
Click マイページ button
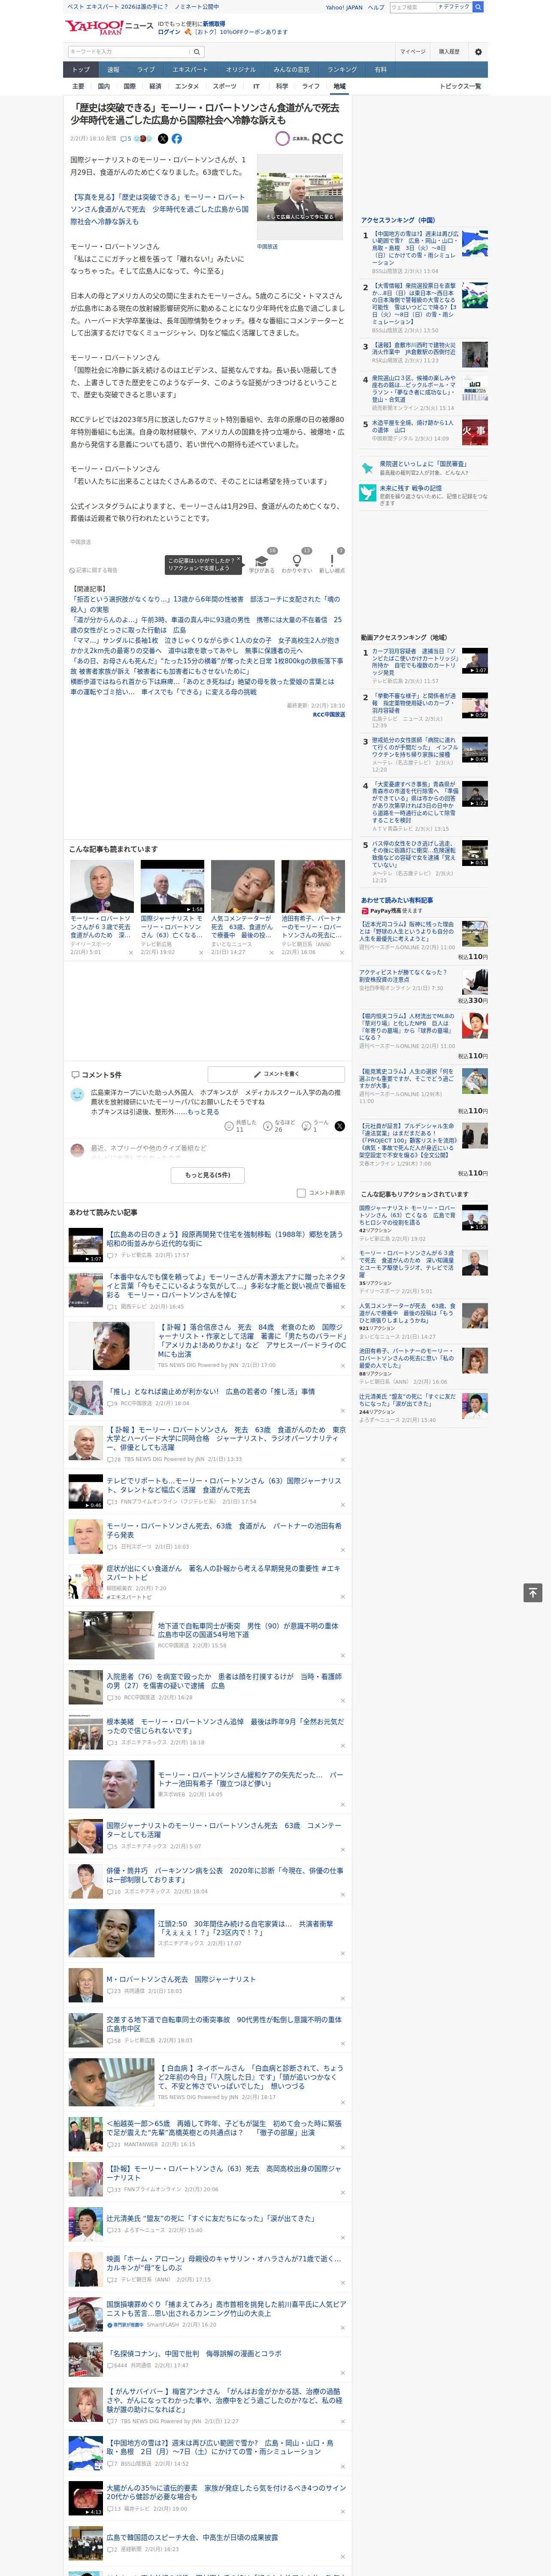[413, 51]
